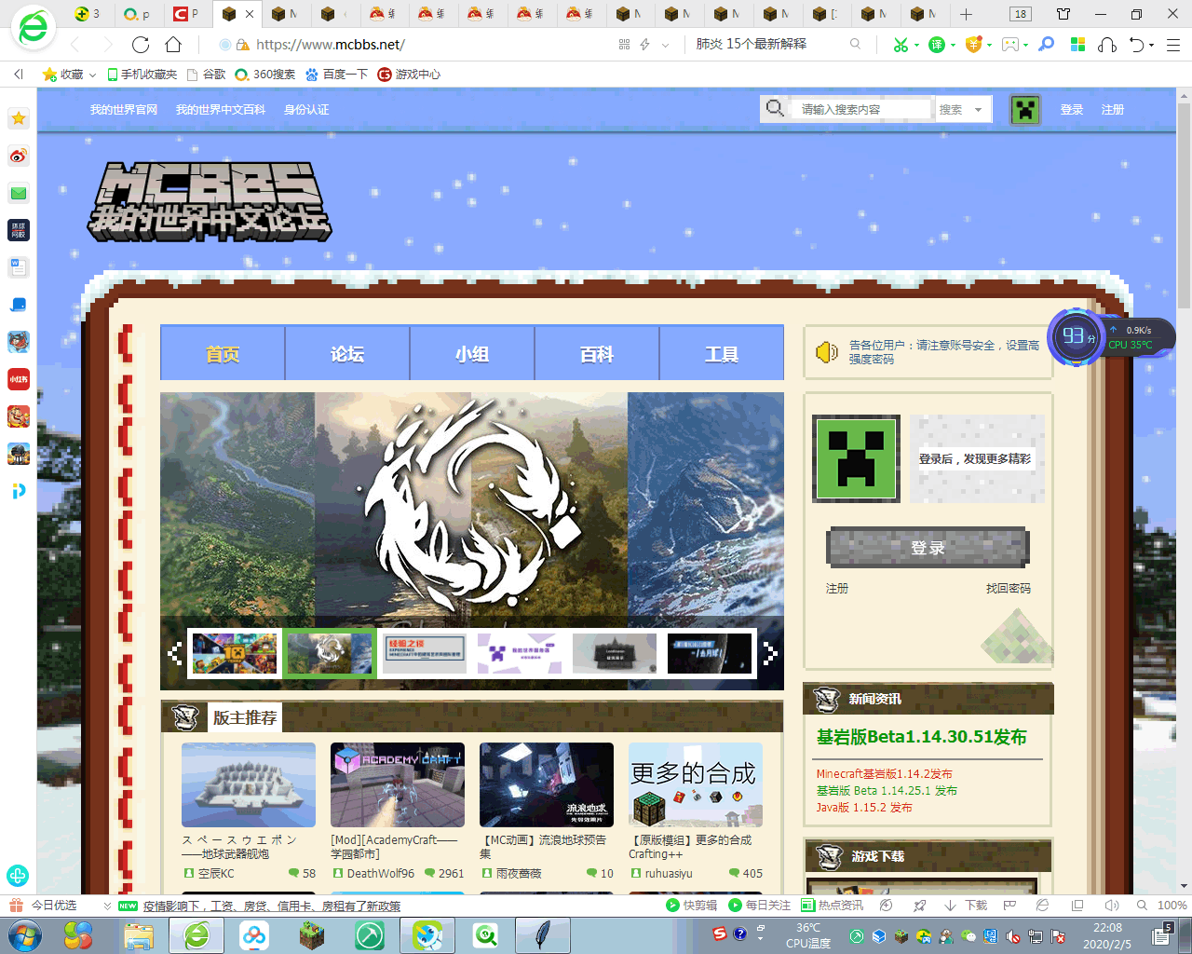Switch to the 百科 navigation tab
1192x954 pixels.
coord(597,353)
